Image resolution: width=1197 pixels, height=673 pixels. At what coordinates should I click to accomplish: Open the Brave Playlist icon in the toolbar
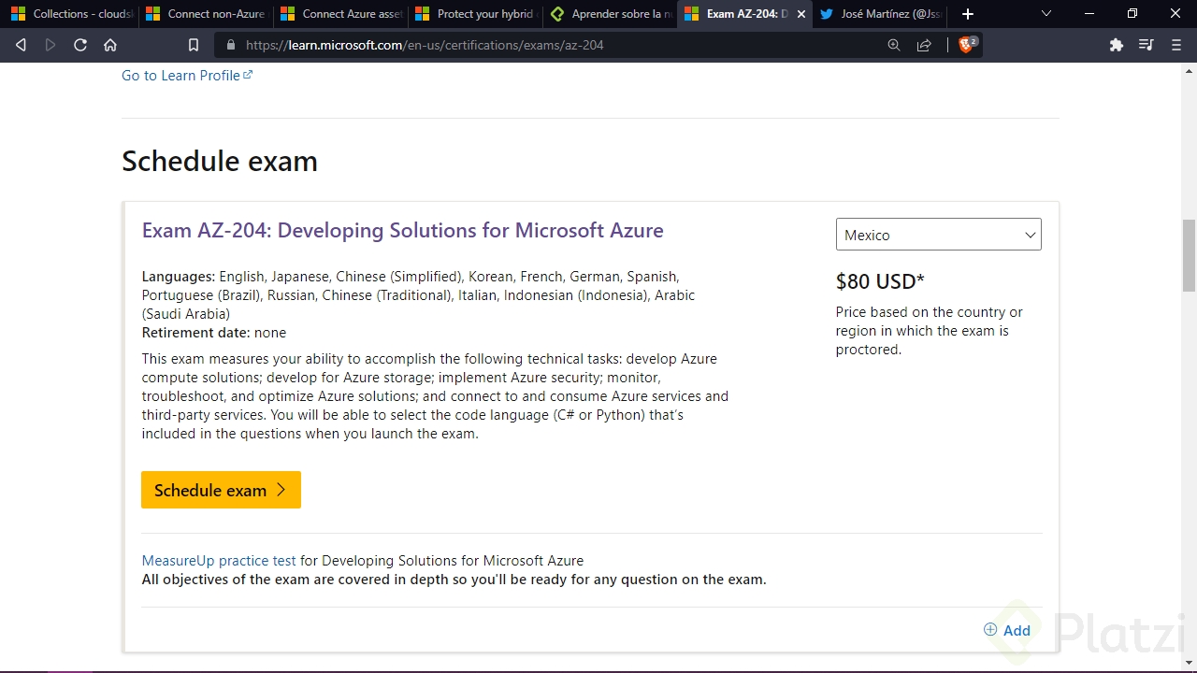point(1146,44)
